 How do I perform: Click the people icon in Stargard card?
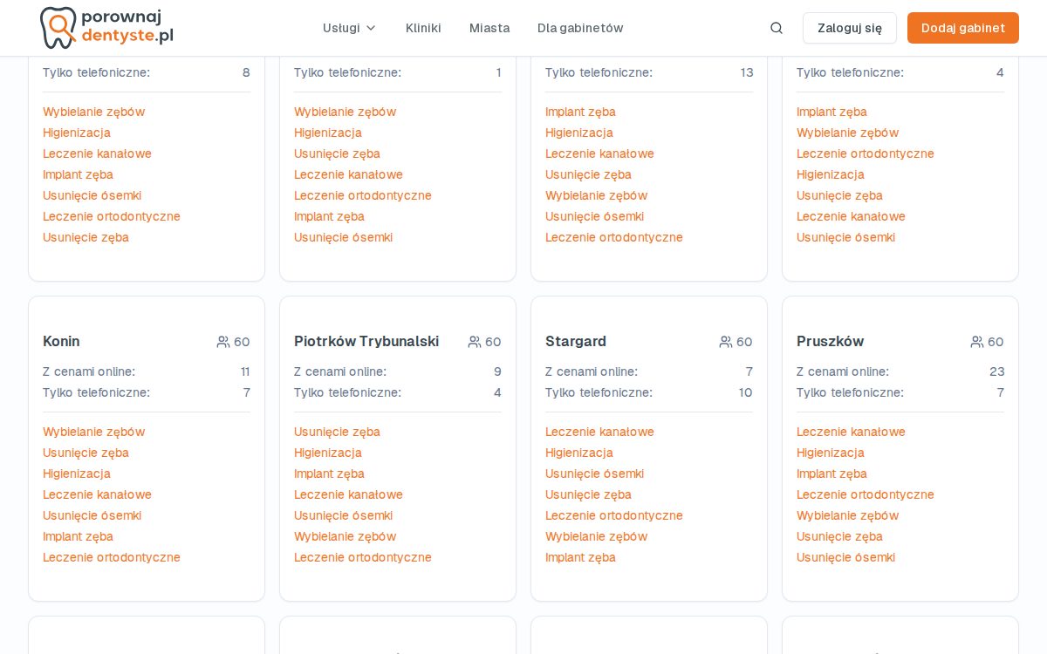726,342
